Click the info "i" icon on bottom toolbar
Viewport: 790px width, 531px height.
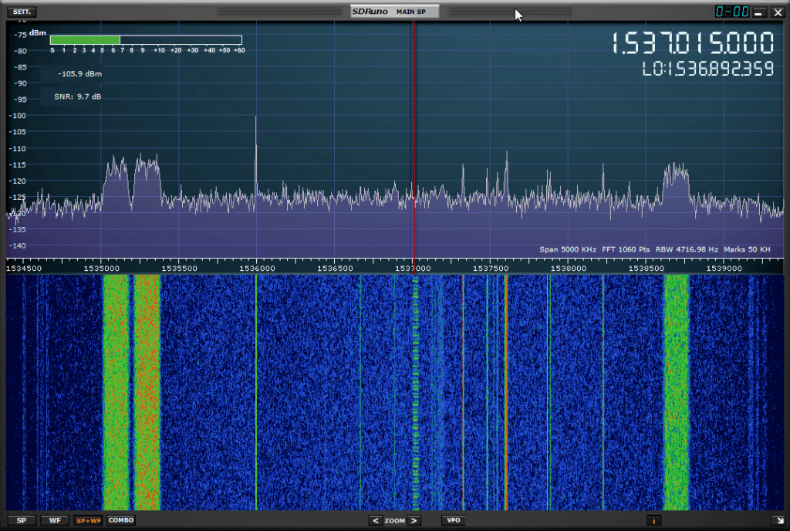(653, 520)
